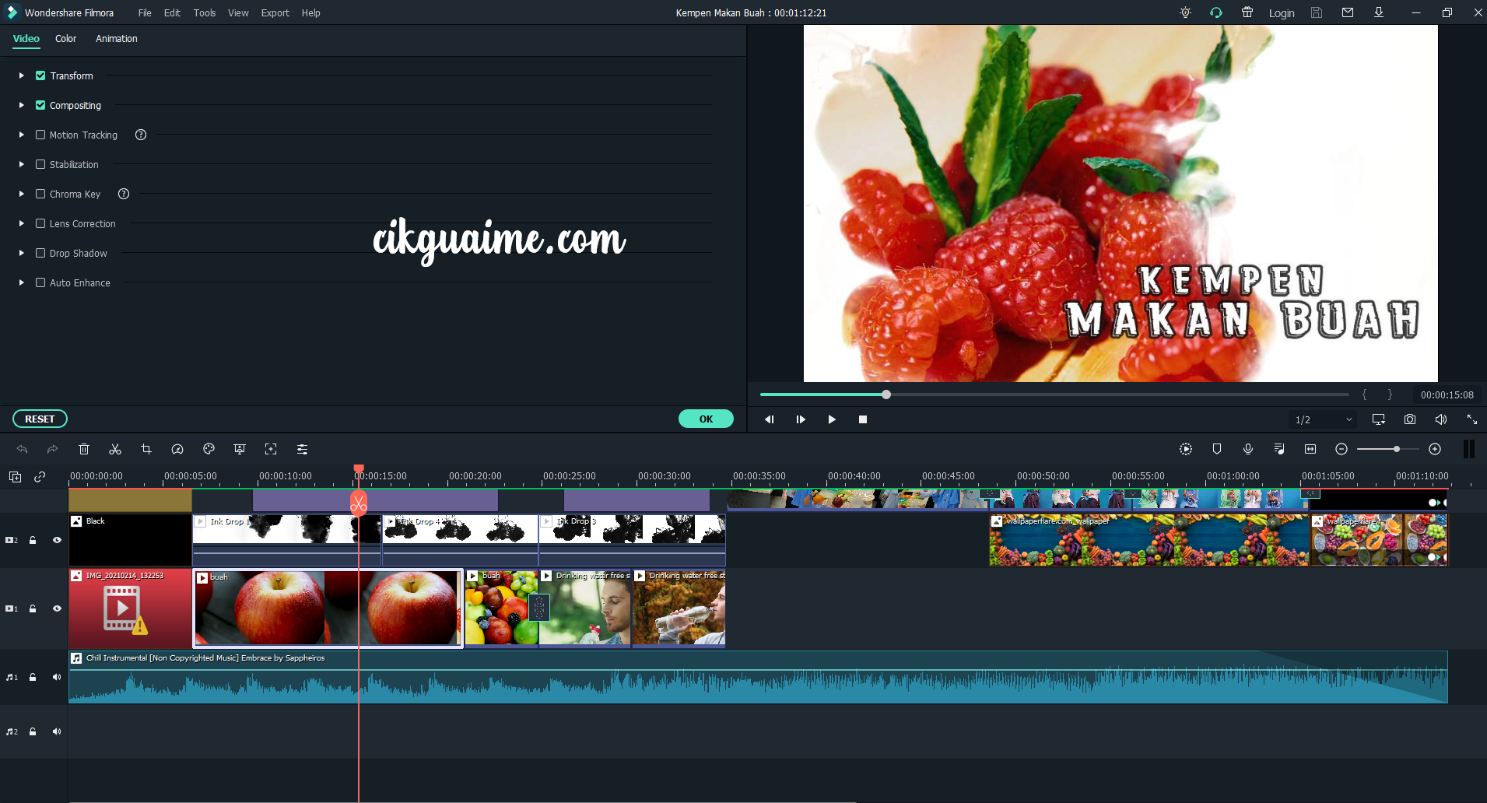Take a snapshot with camera icon

click(1409, 419)
